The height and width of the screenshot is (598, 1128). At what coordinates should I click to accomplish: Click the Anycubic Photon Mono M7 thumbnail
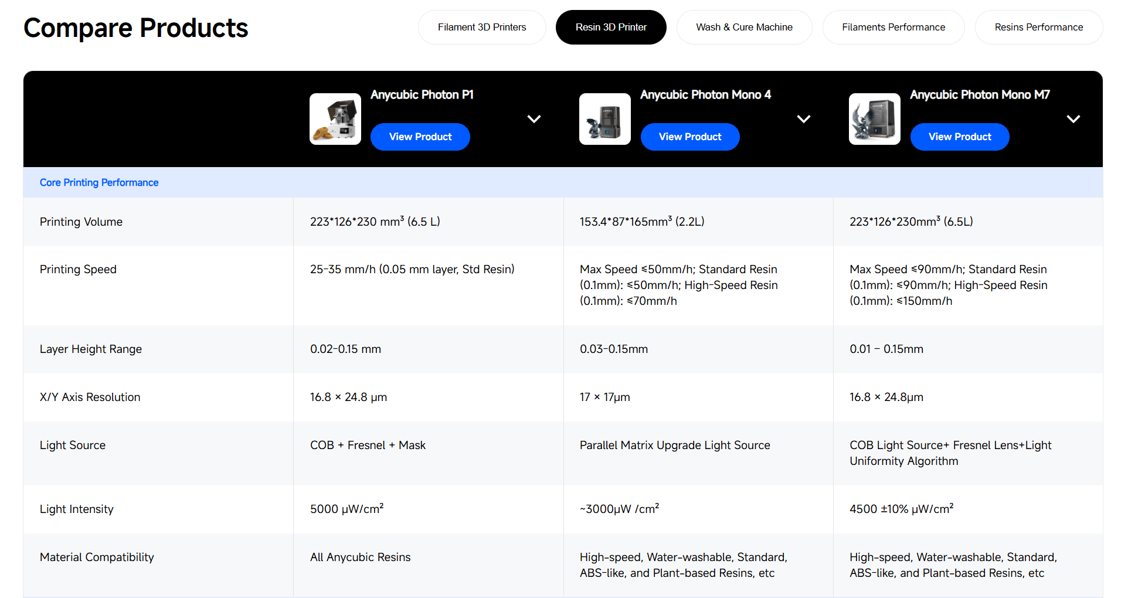[875, 119]
